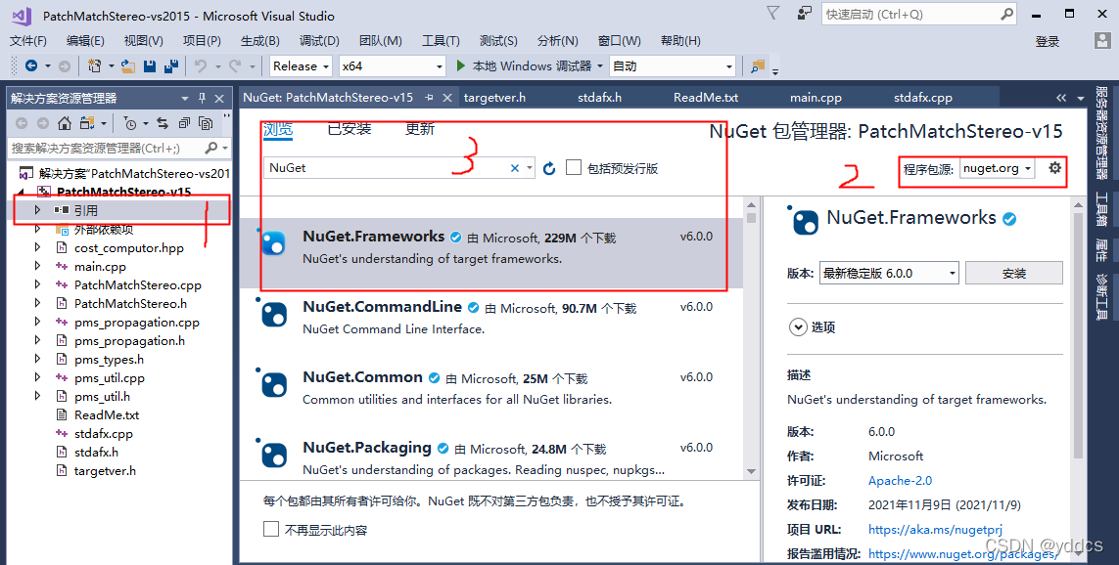The width and height of the screenshot is (1119, 565).
Task: Switch to the 已安装 installed tab
Action: [349, 129]
